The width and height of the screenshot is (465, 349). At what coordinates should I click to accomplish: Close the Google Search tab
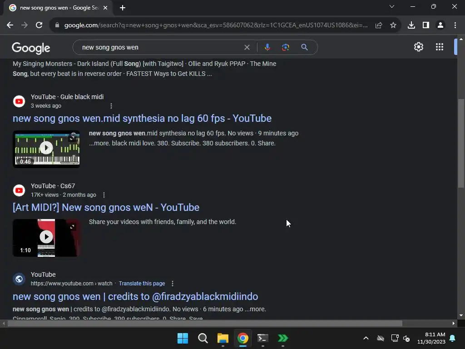coord(105,8)
